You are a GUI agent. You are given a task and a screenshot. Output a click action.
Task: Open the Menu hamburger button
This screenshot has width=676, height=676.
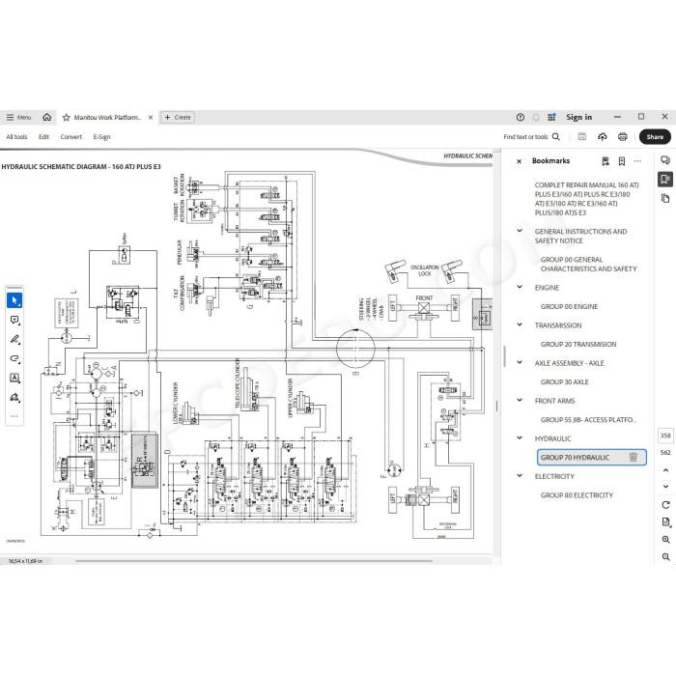click(x=18, y=117)
